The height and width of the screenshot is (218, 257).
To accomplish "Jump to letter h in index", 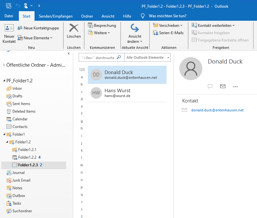I will tap(82, 128).
